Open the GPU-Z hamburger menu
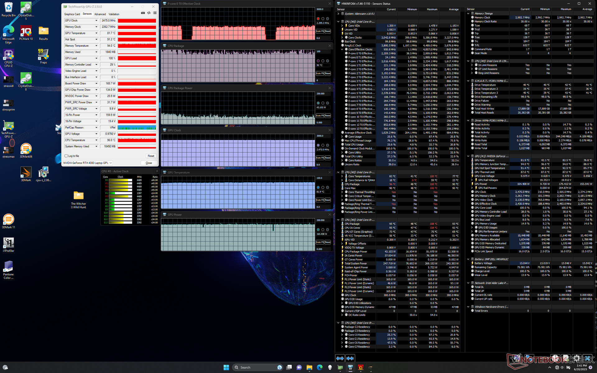597x373 pixels. pos(155,13)
